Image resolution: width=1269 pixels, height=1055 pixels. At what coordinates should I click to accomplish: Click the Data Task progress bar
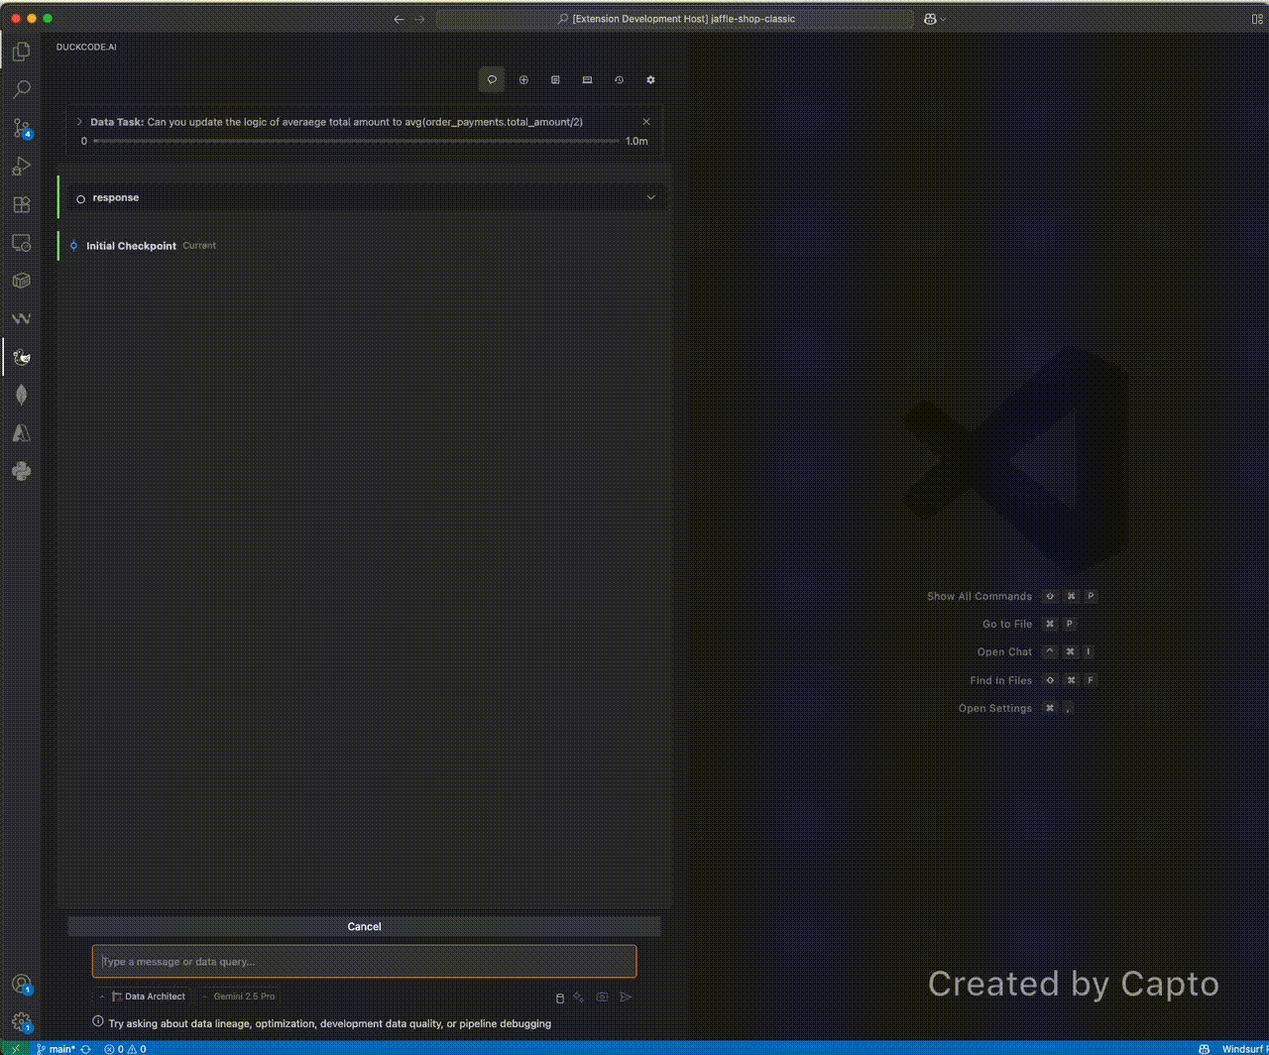click(356, 141)
